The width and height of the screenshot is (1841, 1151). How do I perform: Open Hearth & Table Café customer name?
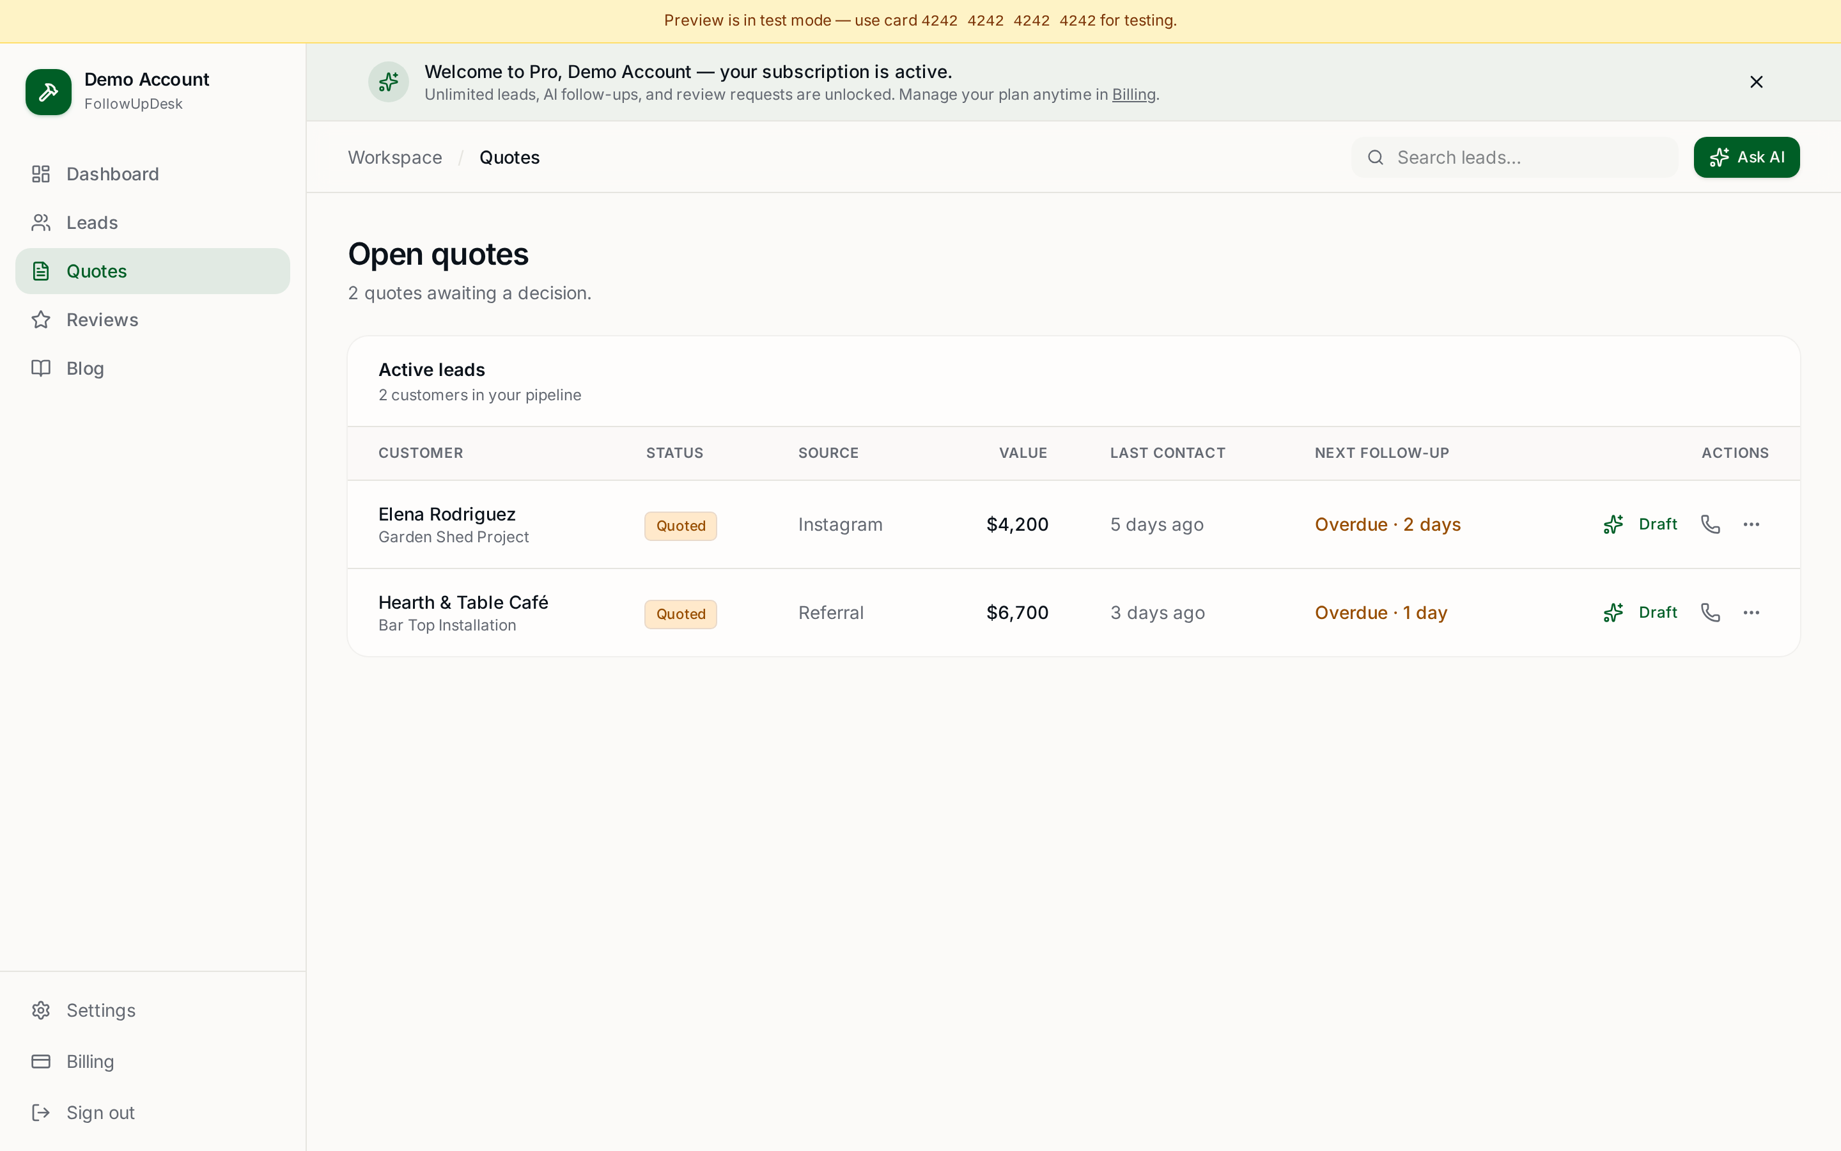pyautogui.click(x=463, y=602)
